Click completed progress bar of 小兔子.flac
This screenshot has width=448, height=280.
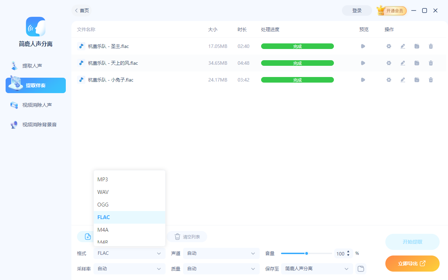pos(297,80)
